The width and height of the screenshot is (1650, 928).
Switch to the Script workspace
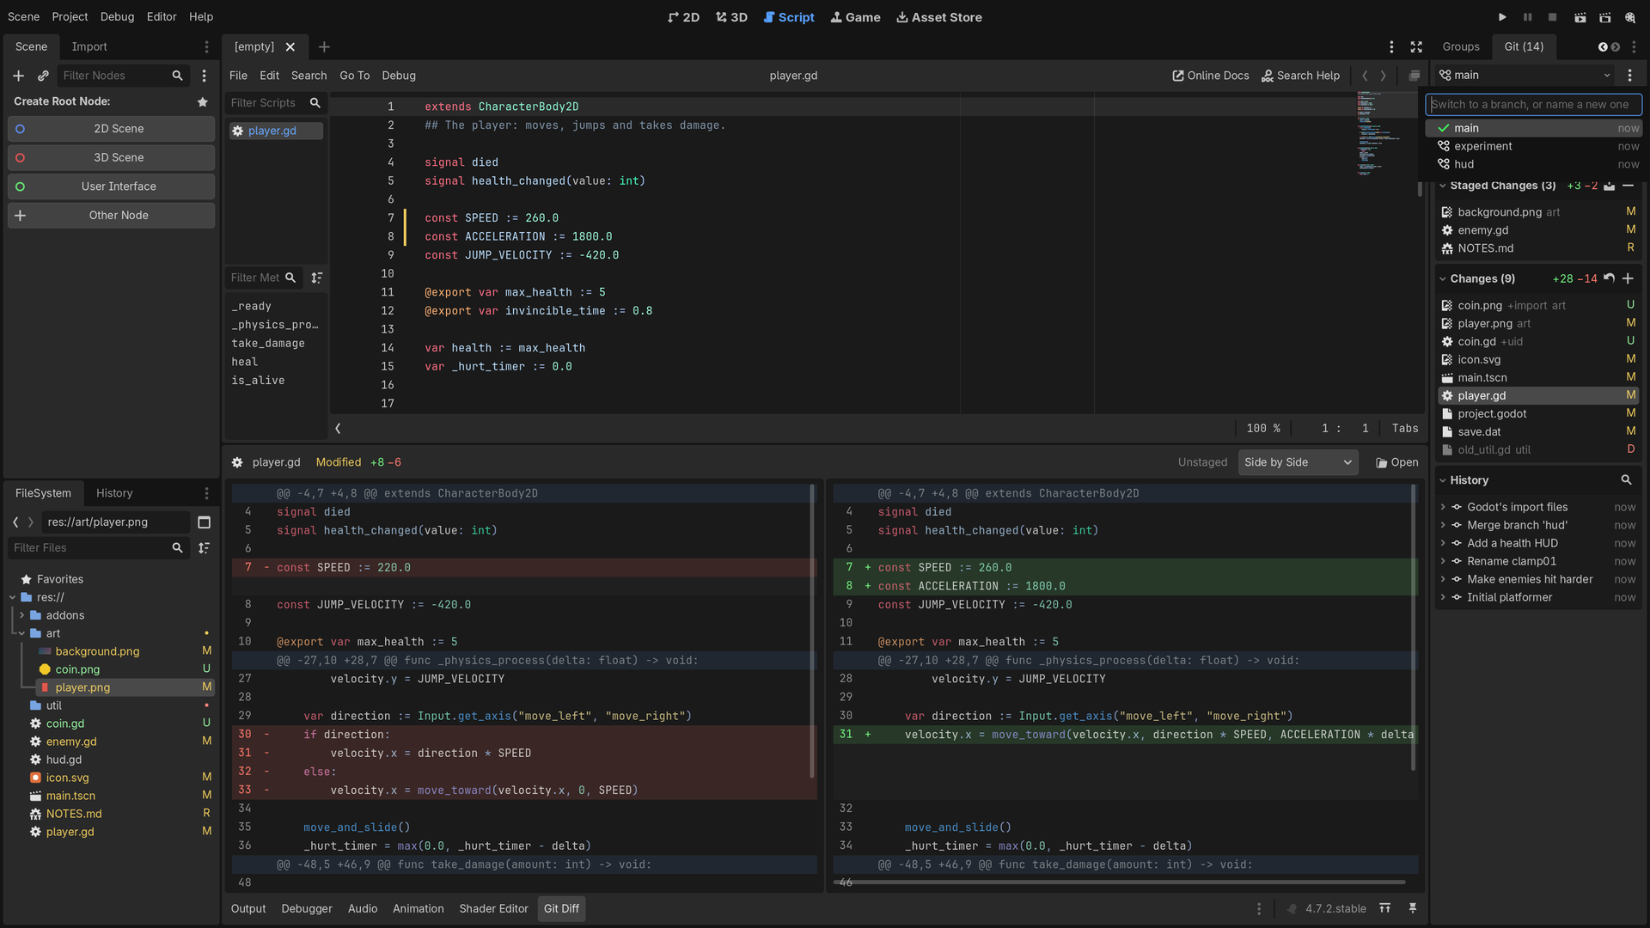(788, 17)
